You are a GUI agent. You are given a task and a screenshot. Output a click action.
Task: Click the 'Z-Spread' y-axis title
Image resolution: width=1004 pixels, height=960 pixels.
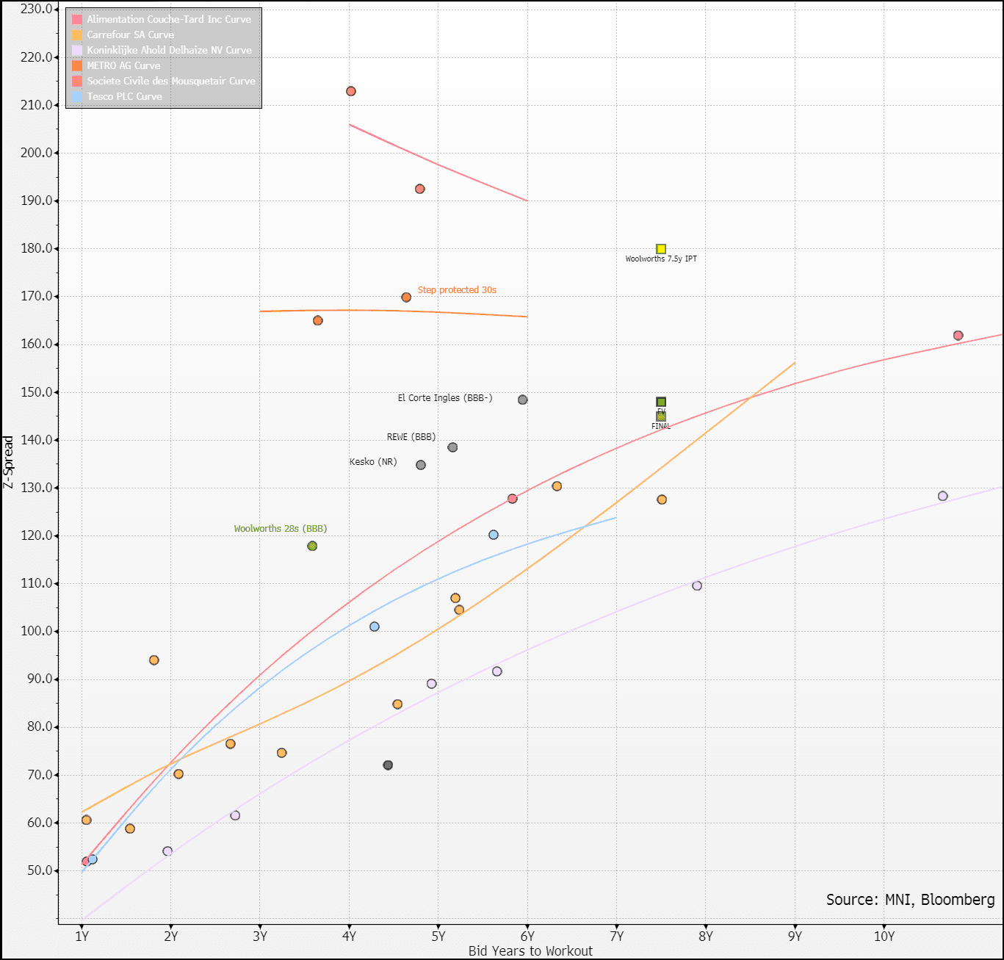click(9, 462)
